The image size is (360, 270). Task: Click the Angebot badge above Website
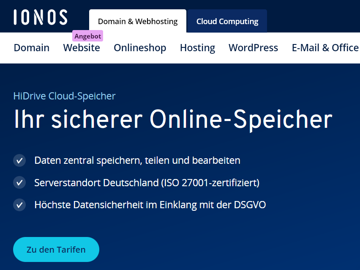click(x=88, y=36)
